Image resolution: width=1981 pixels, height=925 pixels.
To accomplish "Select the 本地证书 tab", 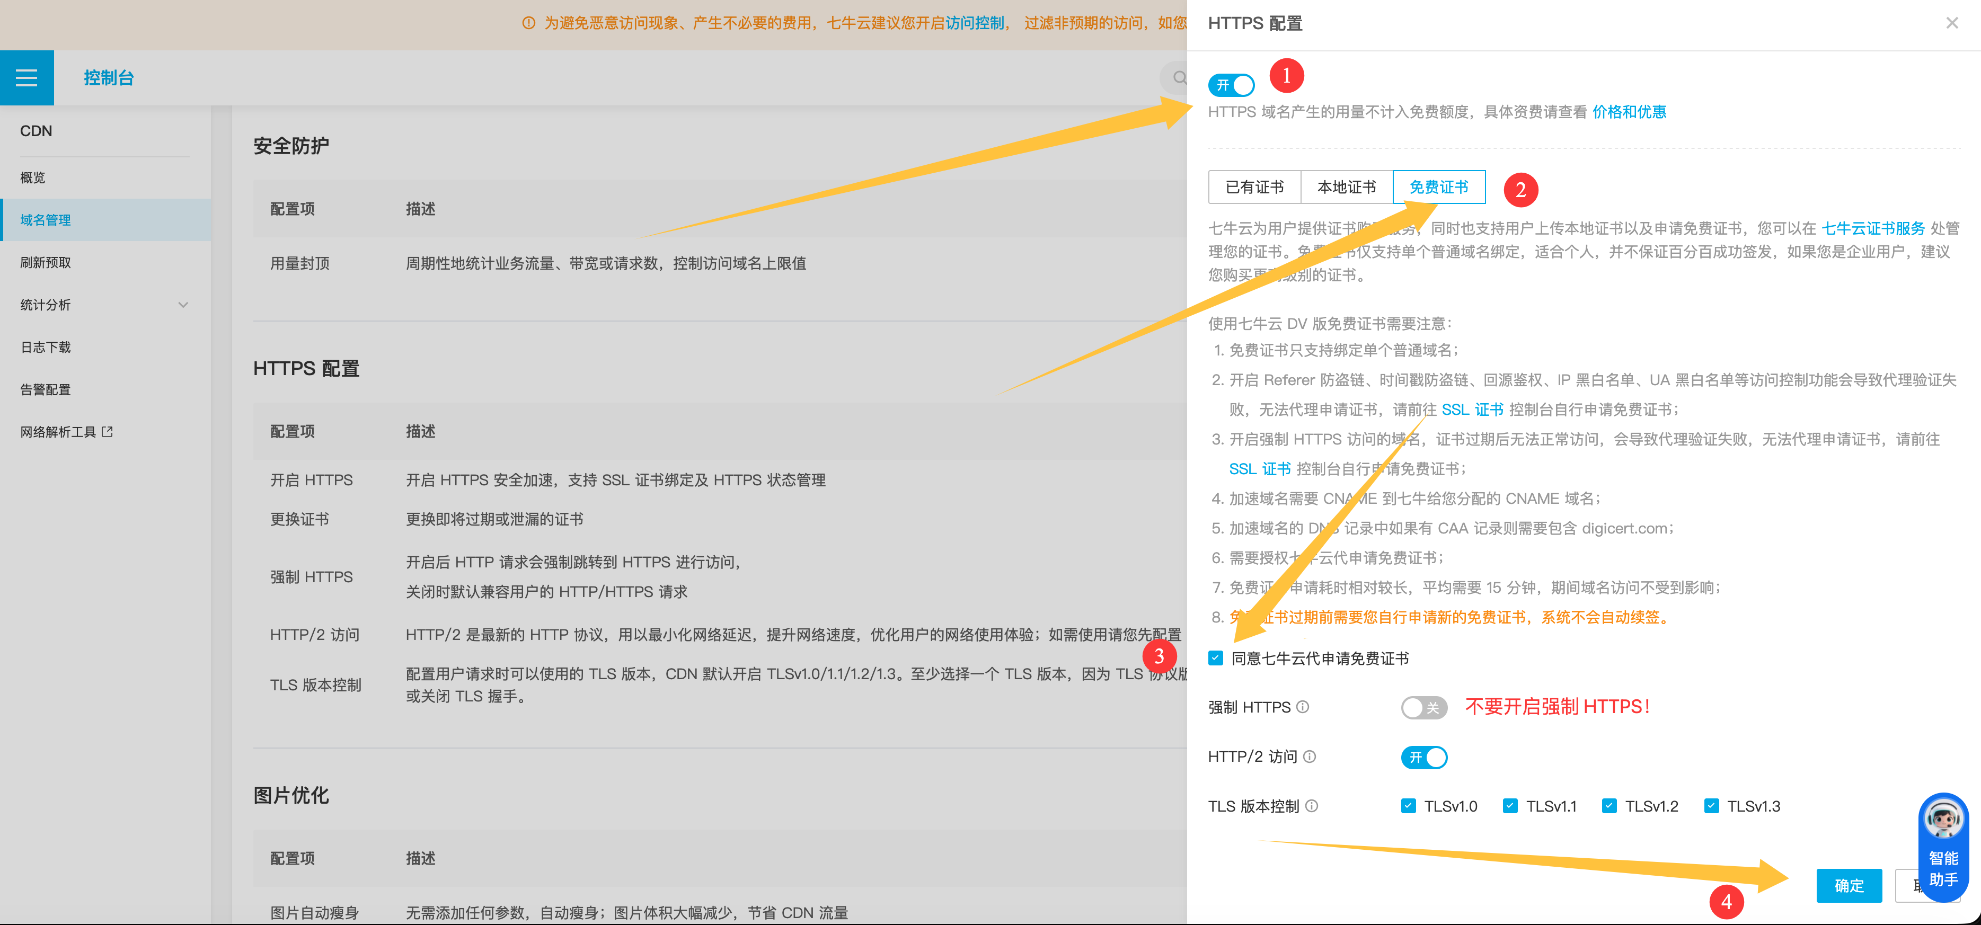I will pyautogui.click(x=1347, y=187).
